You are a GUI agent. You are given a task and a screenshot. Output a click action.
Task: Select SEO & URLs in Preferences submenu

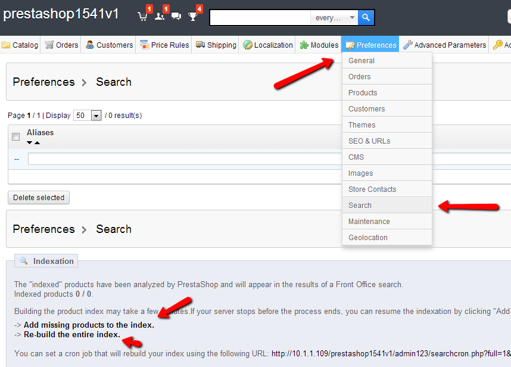(387, 141)
